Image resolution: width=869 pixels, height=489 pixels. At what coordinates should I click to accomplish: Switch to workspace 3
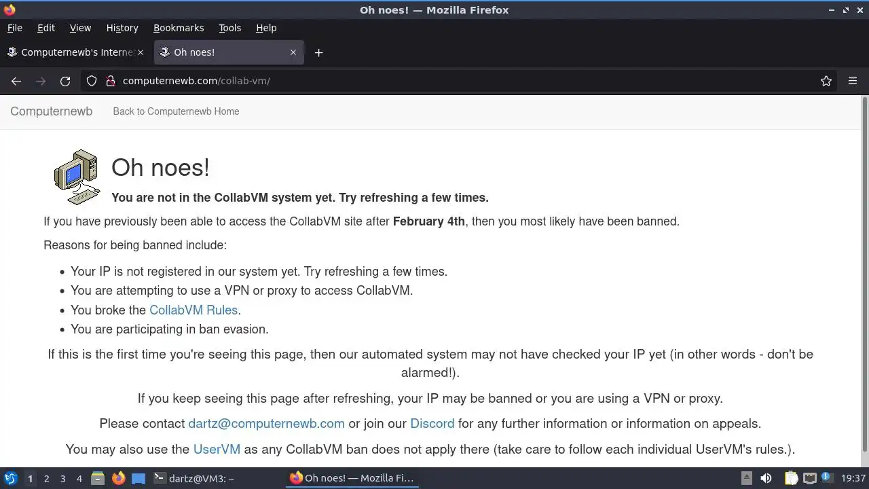pos(62,478)
